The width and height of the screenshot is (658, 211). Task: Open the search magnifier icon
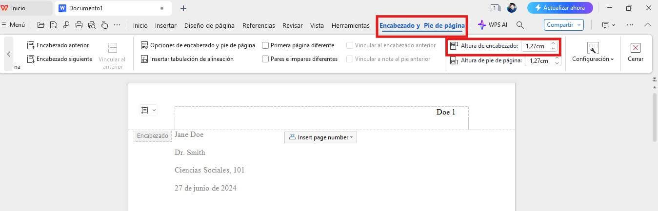click(x=520, y=25)
